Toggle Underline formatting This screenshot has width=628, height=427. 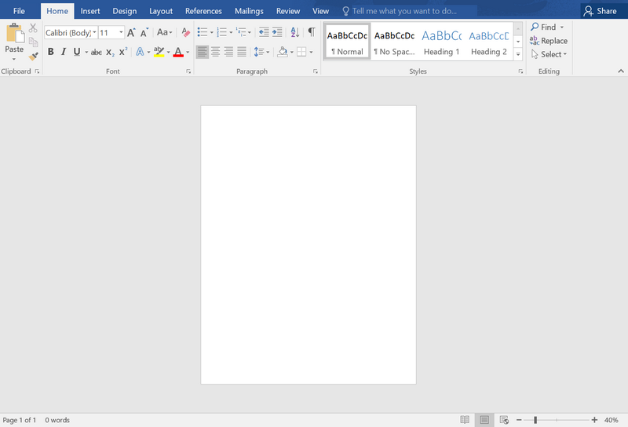tap(76, 52)
